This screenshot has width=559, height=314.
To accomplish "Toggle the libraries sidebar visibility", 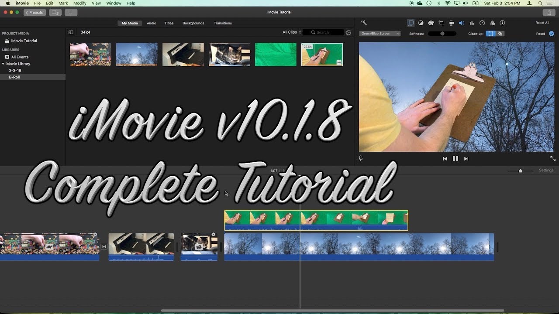I will (x=71, y=32).
